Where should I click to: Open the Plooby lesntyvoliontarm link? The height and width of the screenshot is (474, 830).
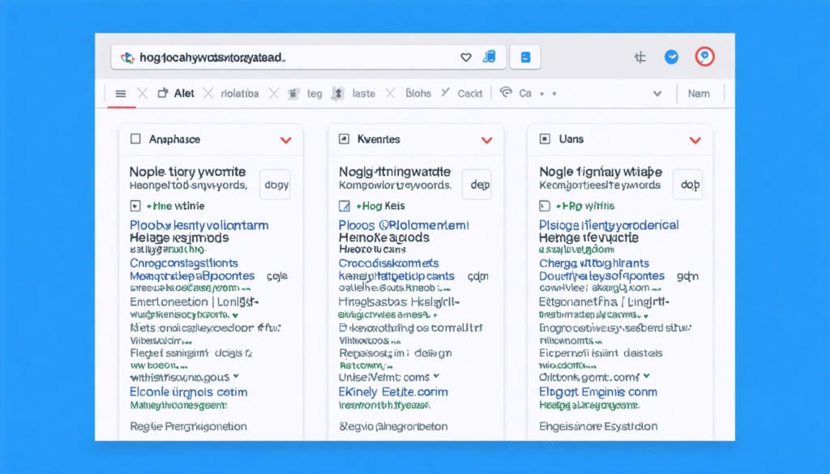(x=199, y=225)
